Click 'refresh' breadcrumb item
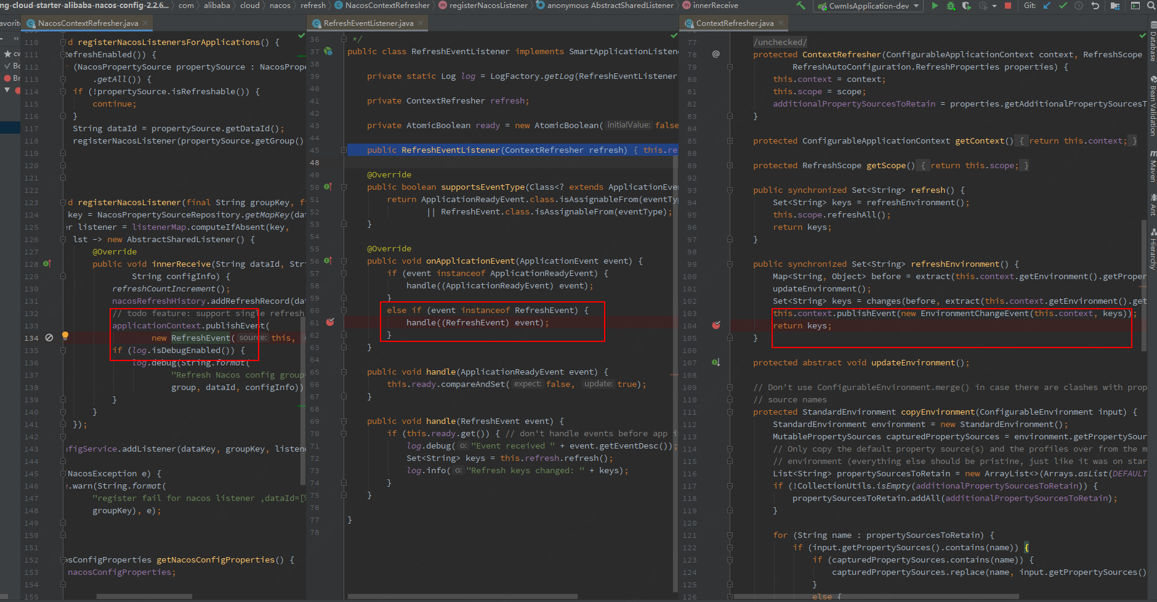 (x=313, y=6)
